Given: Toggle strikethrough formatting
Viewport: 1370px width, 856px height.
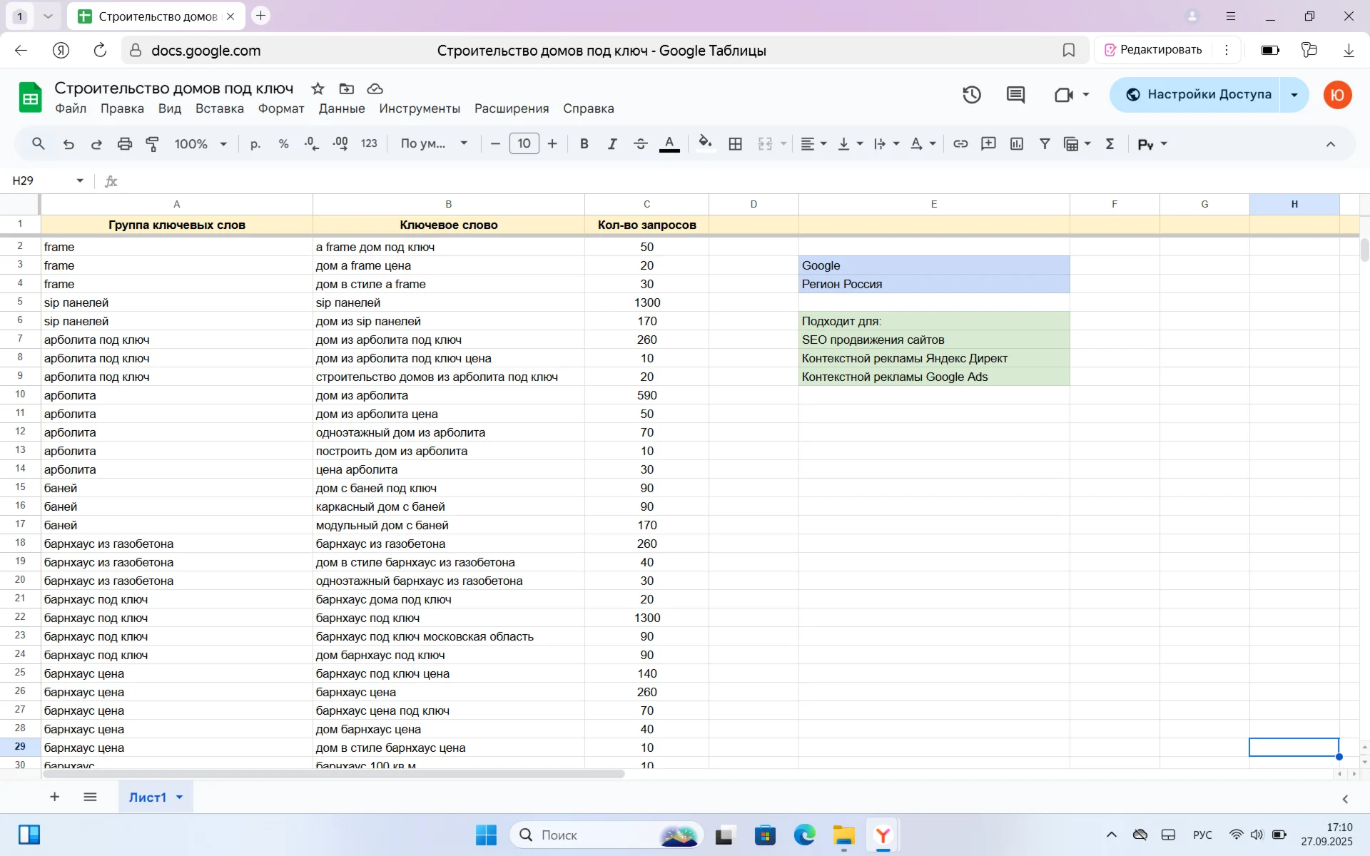Looking at the screenshot, I should pyautogui.click(x=640, y=144).
